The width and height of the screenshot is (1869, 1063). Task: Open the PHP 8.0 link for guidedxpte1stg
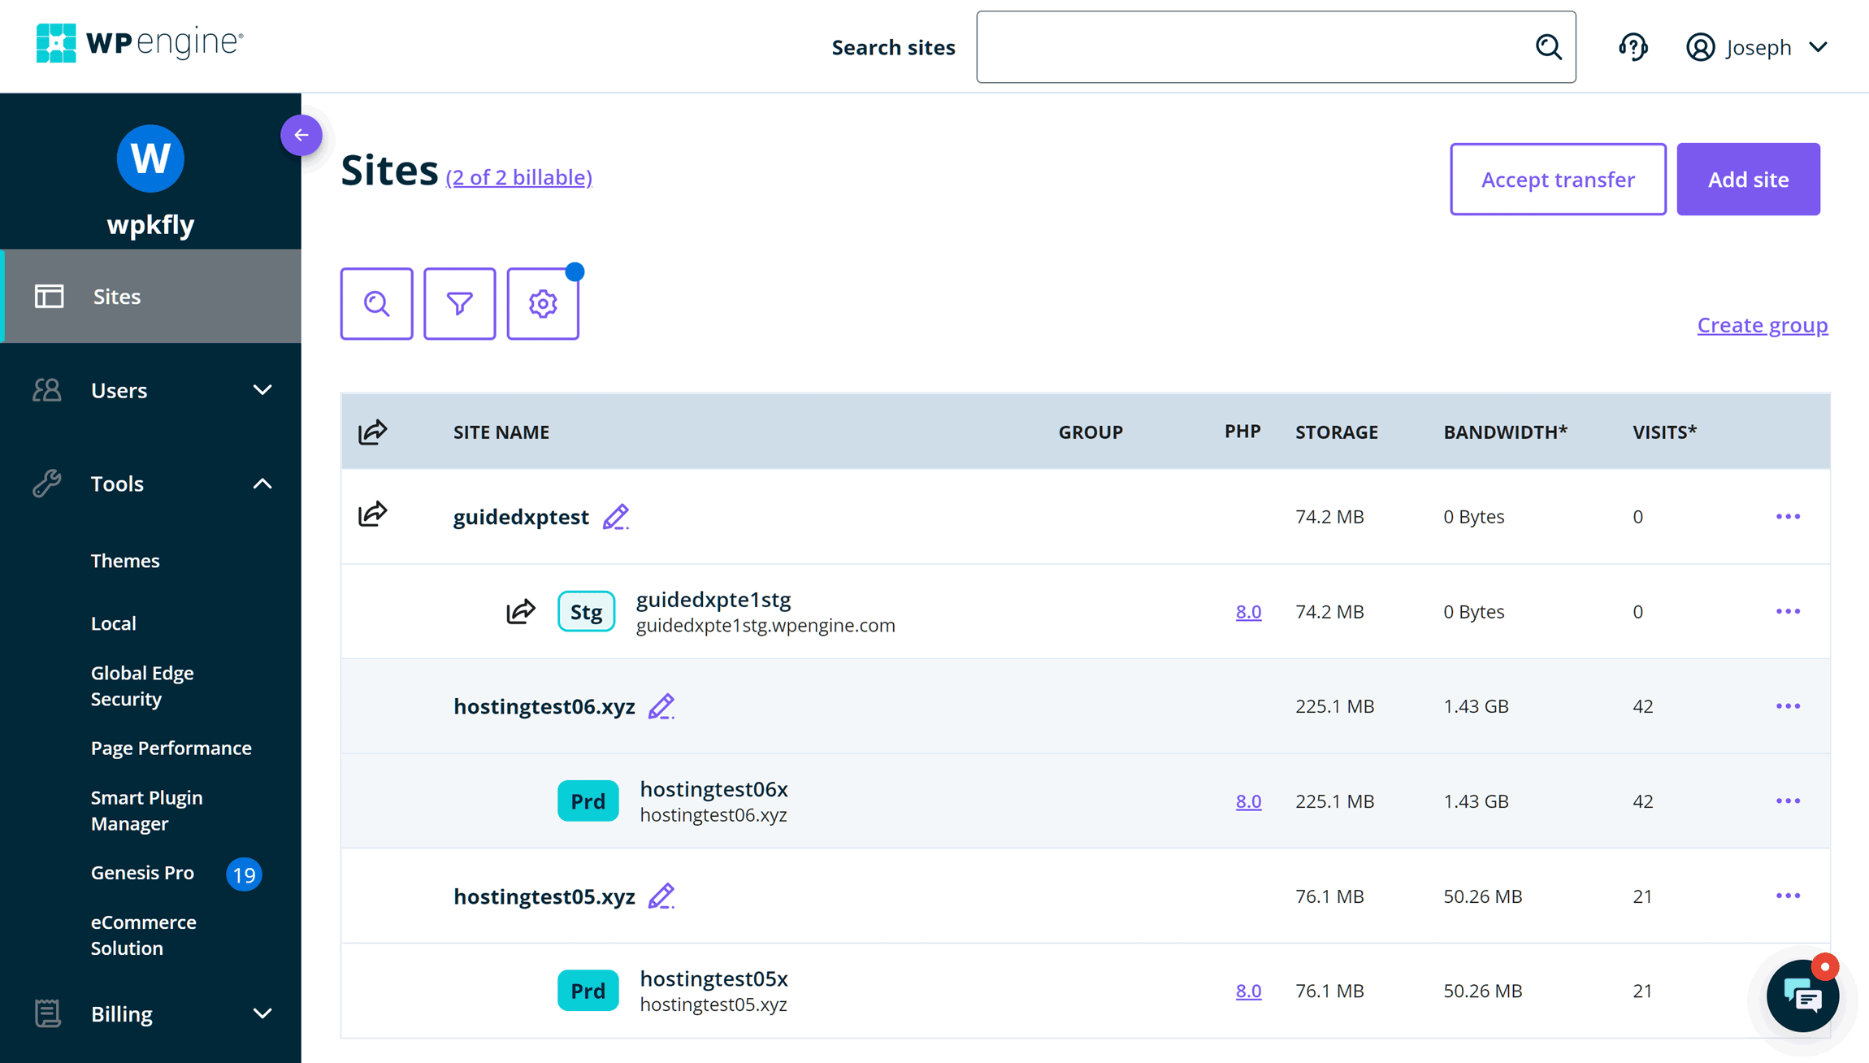coord(1248,611)
